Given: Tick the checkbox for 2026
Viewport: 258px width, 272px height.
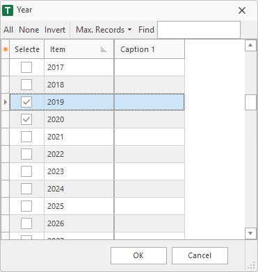Looking at the screenshot, I should coord(26,223).
